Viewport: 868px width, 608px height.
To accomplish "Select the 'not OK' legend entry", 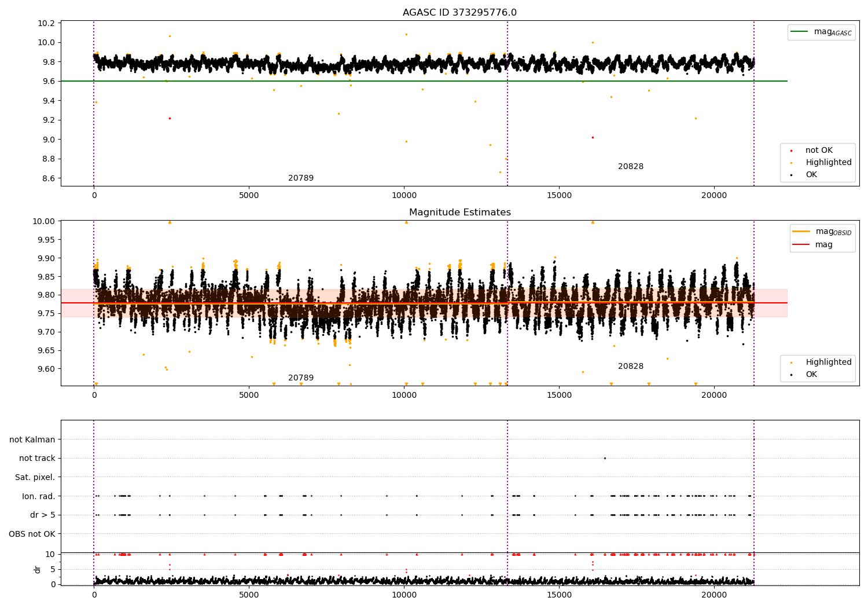I will click(819, 151).
